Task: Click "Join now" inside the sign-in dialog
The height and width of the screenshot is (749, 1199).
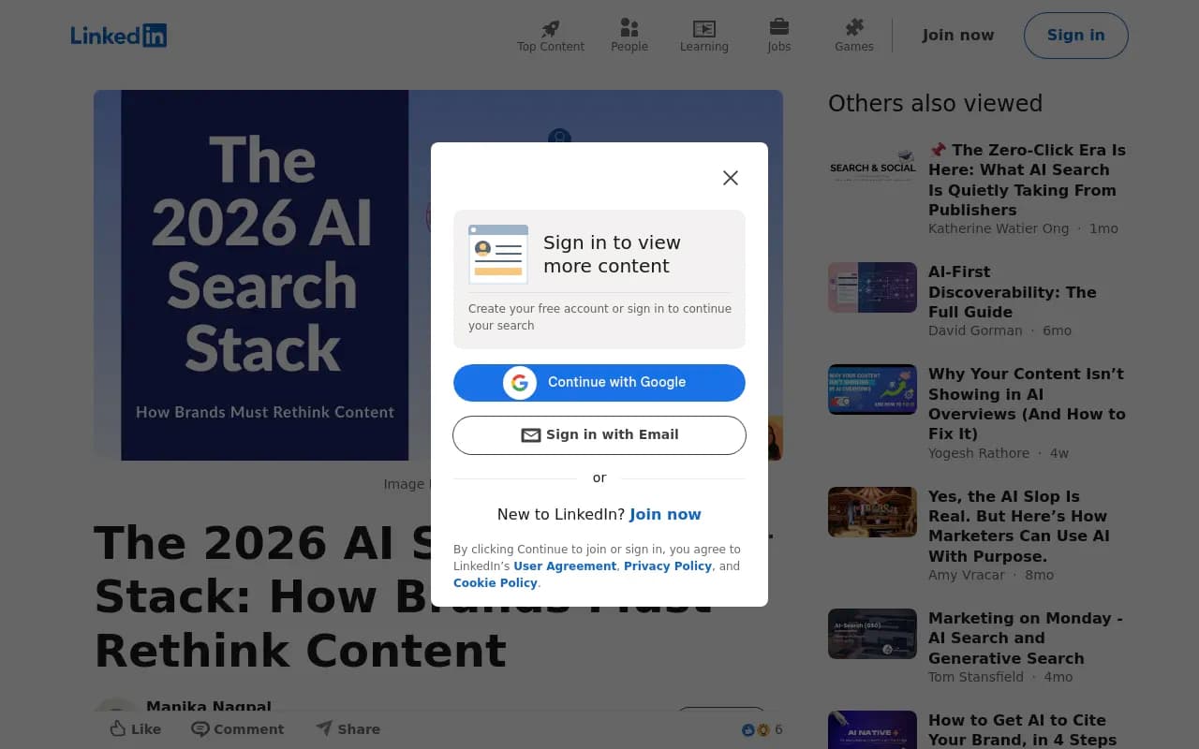Action: [x=665, y=514]
